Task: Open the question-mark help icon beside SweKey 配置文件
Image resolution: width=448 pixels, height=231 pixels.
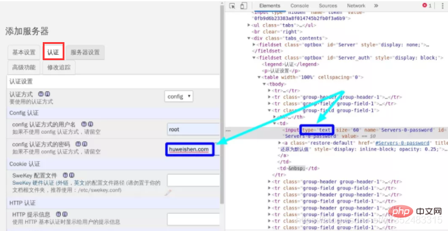Action: click(65, 175)
